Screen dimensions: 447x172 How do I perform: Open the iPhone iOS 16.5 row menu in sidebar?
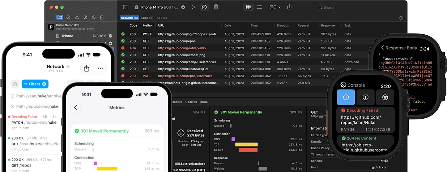(110, 36)
